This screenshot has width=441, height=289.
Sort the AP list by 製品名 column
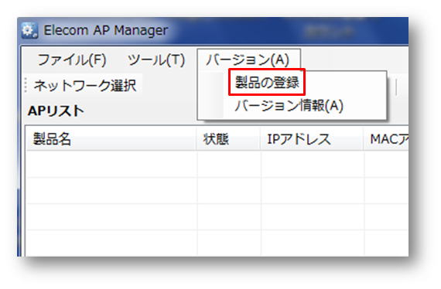(x=111, y=139)
